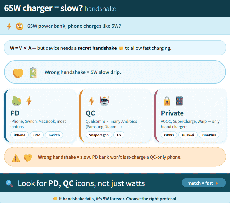This screenshot has width=230, height=203.
Task: Select the iPhone tag
Action: (x=20, y=135)
